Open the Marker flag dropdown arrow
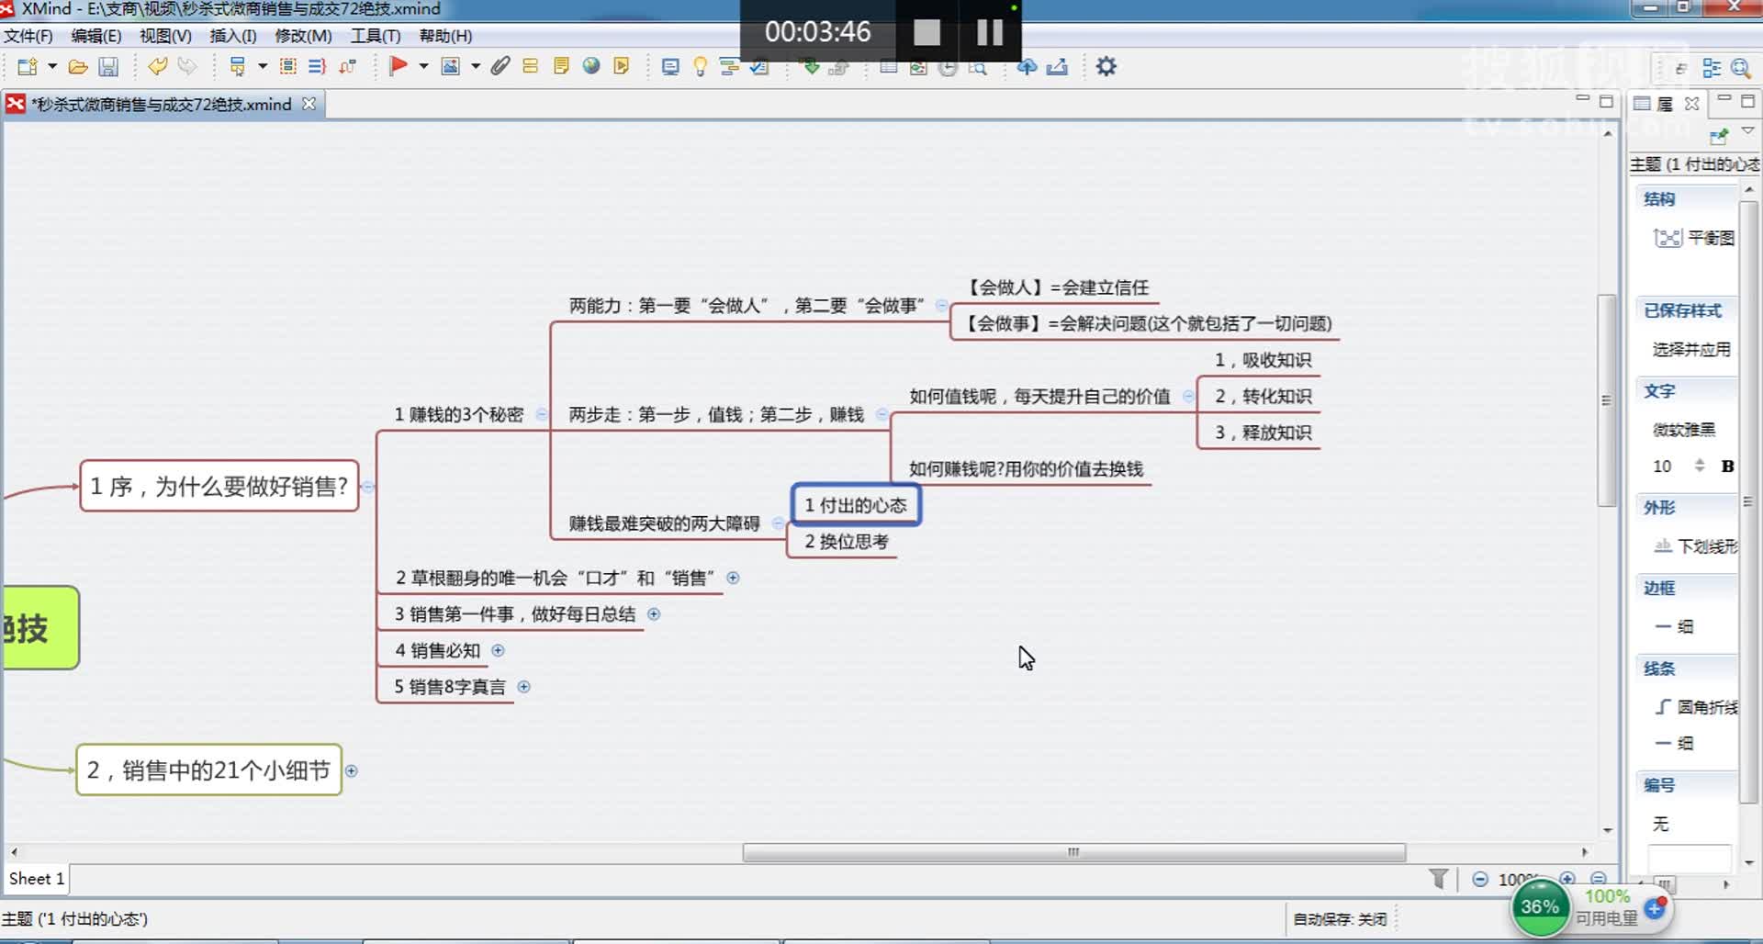This screenshot has width=1763, height=944. [x=423, y=66]
